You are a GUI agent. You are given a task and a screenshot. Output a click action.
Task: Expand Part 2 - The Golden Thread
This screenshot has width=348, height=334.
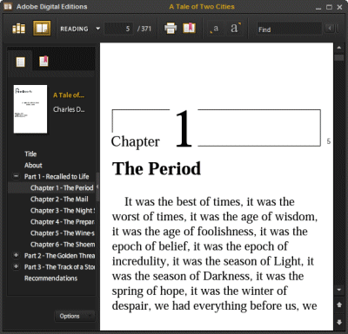click(17, 255)
